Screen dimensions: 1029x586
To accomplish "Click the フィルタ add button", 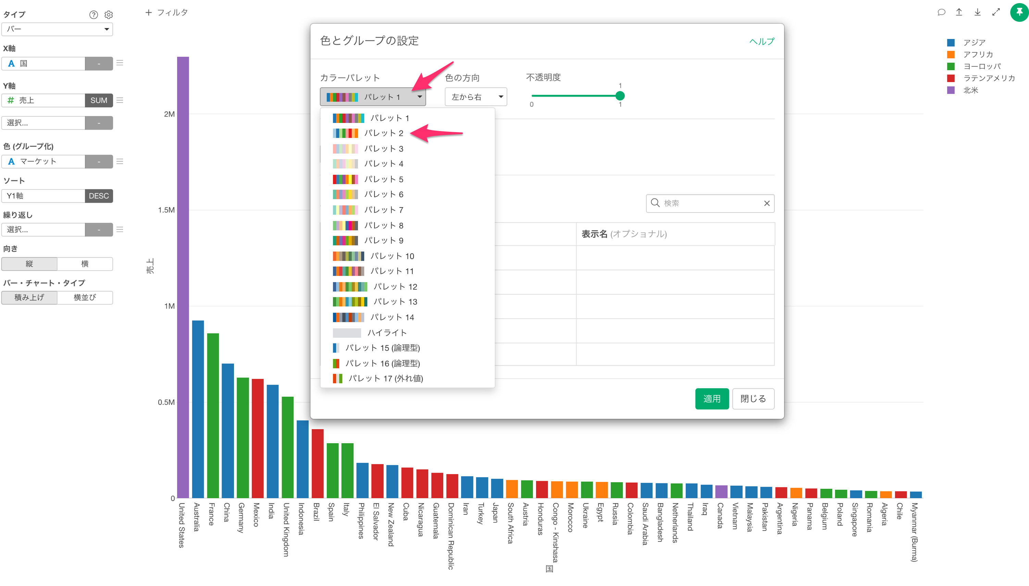I will (x=166, y=12).
